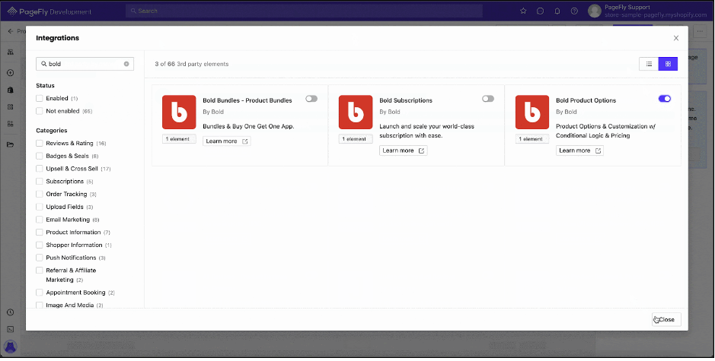Open the history clock sidebar icon

(x=11, y=312)
